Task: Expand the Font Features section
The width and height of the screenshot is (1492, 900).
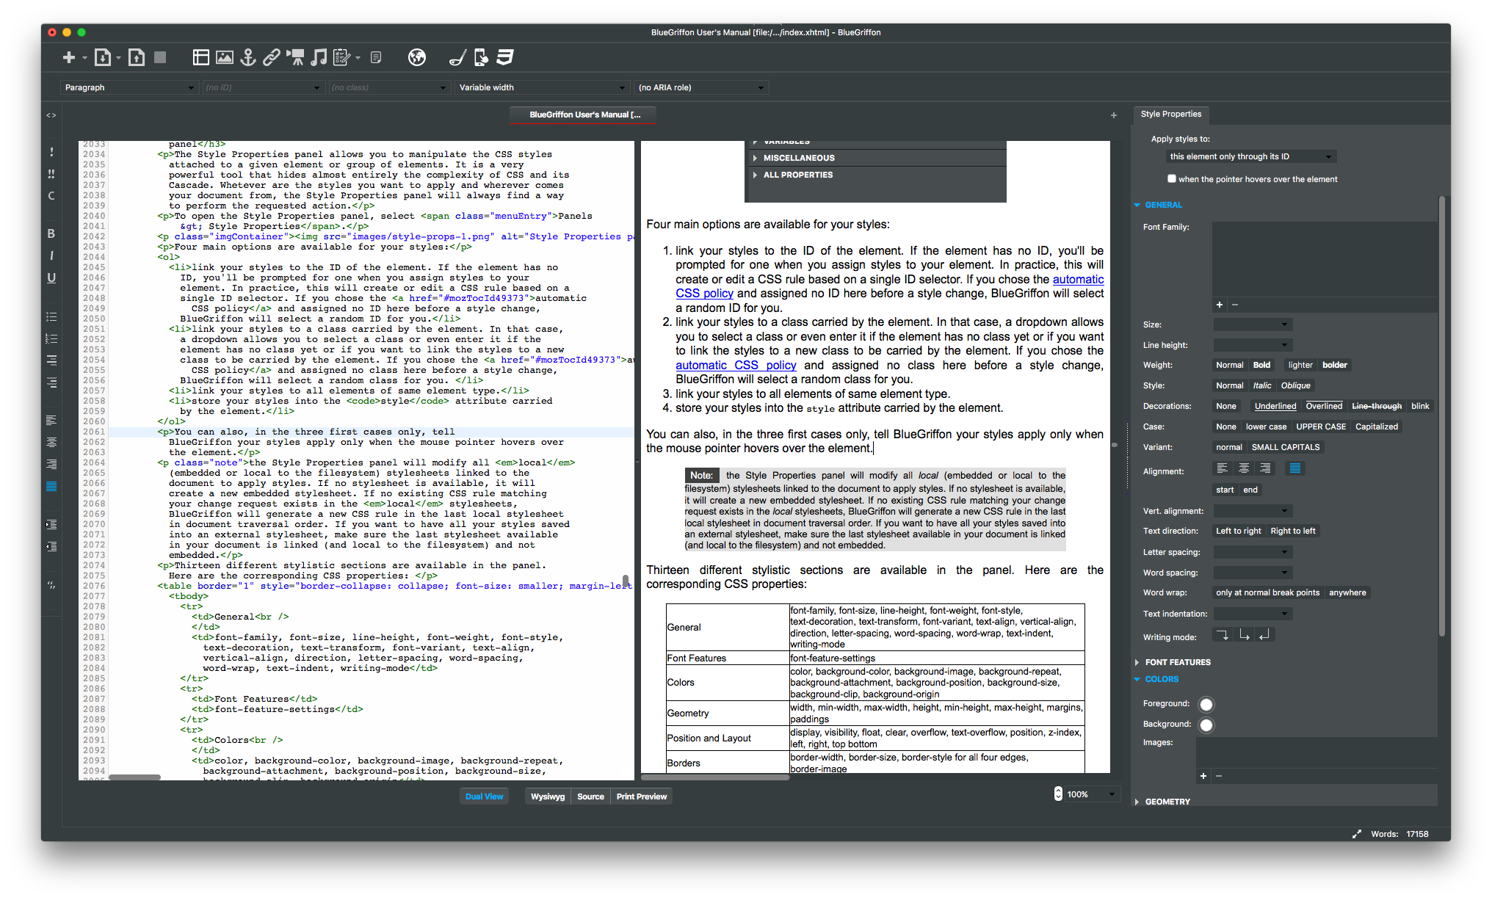Action: click(1177, 662)
